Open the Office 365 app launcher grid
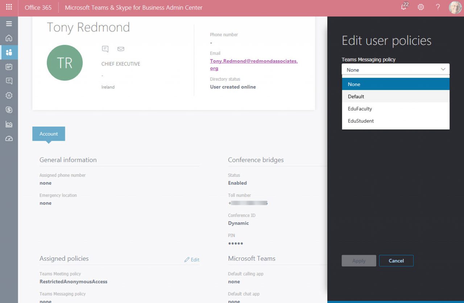This screenshot has width=464, height=303. [x=9, y=7]
